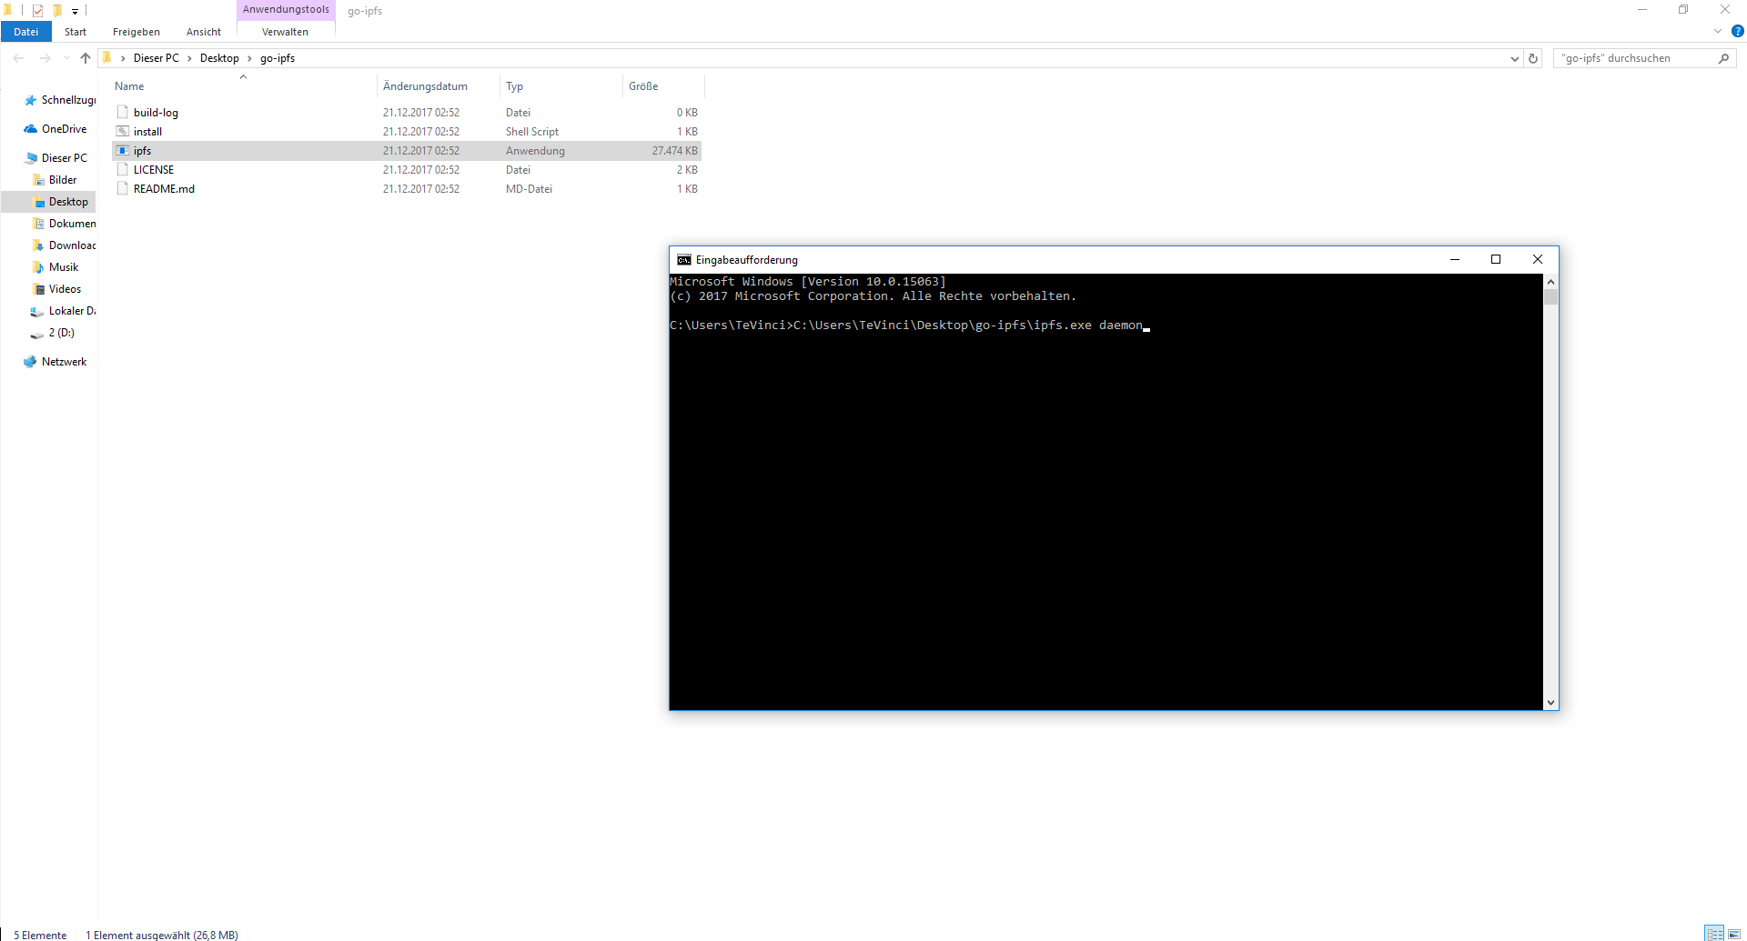This screenshot has width=1747, height=941.
Task: Enable details view in the status bar
Action: [x=1712, y=933]
